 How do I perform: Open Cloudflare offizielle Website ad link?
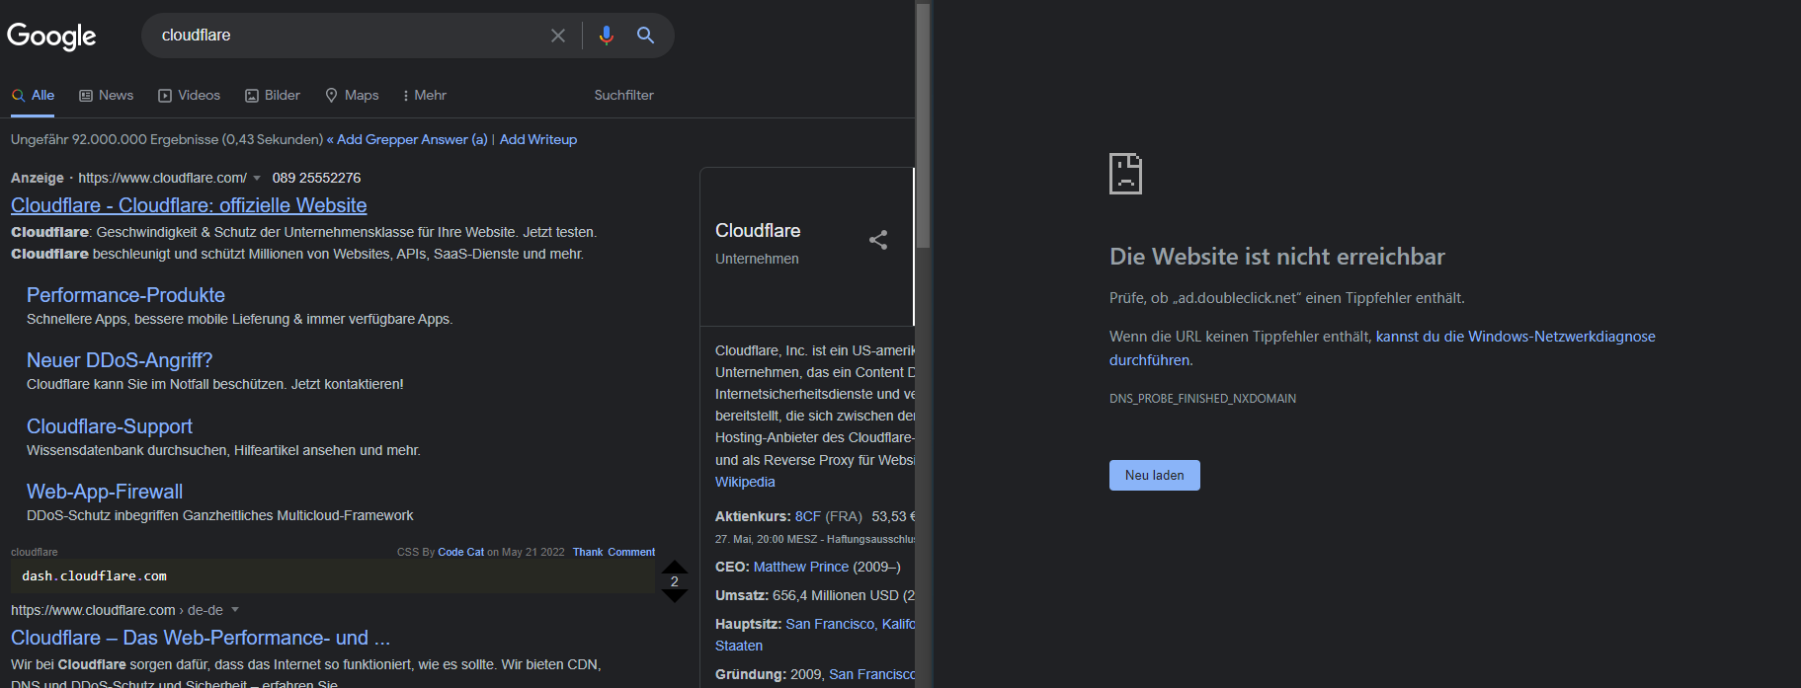click(x=189, y=205)
